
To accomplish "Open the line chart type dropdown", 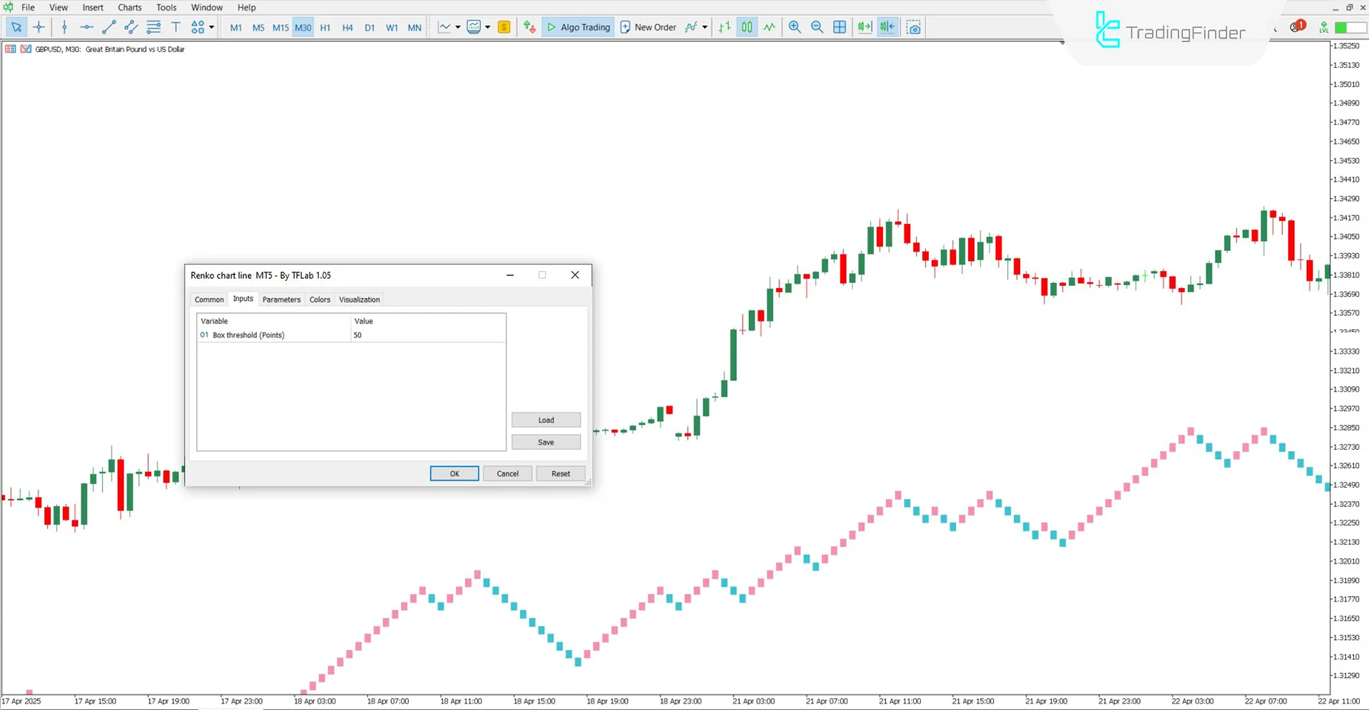I will click(457, 27).
